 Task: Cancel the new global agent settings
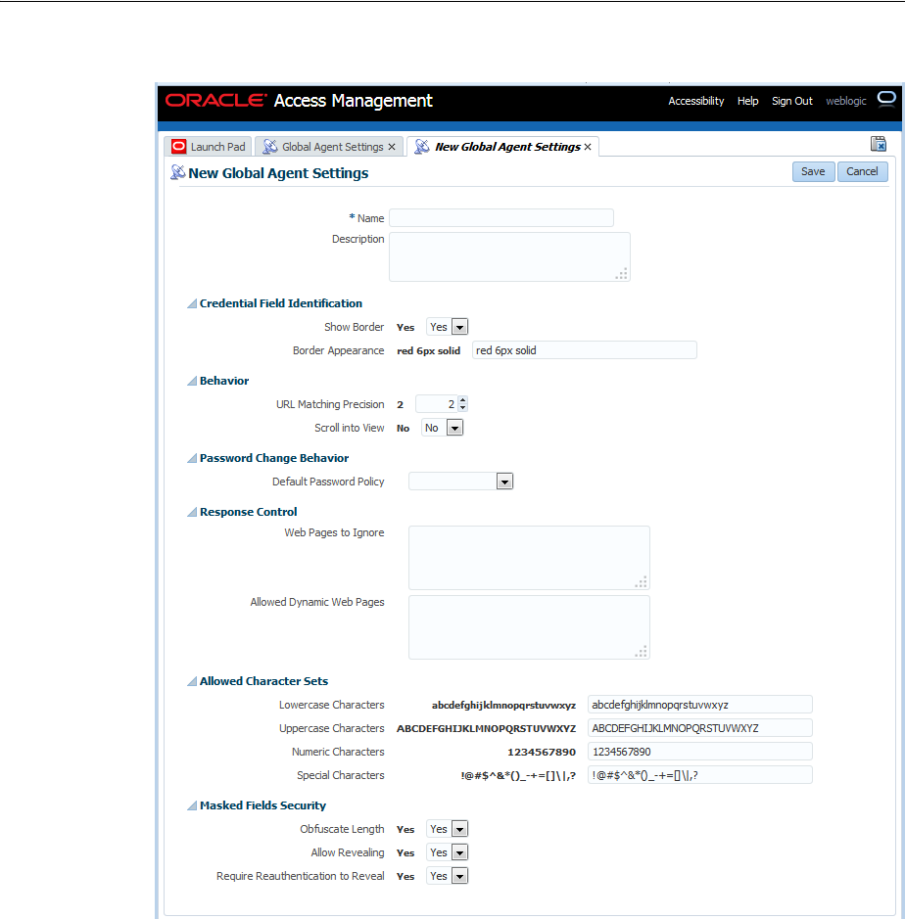[x=862, y=171]
